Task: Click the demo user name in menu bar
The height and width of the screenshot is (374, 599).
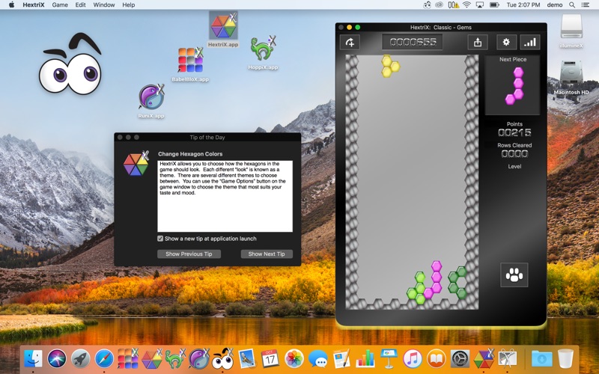Action: click(555, 4)
